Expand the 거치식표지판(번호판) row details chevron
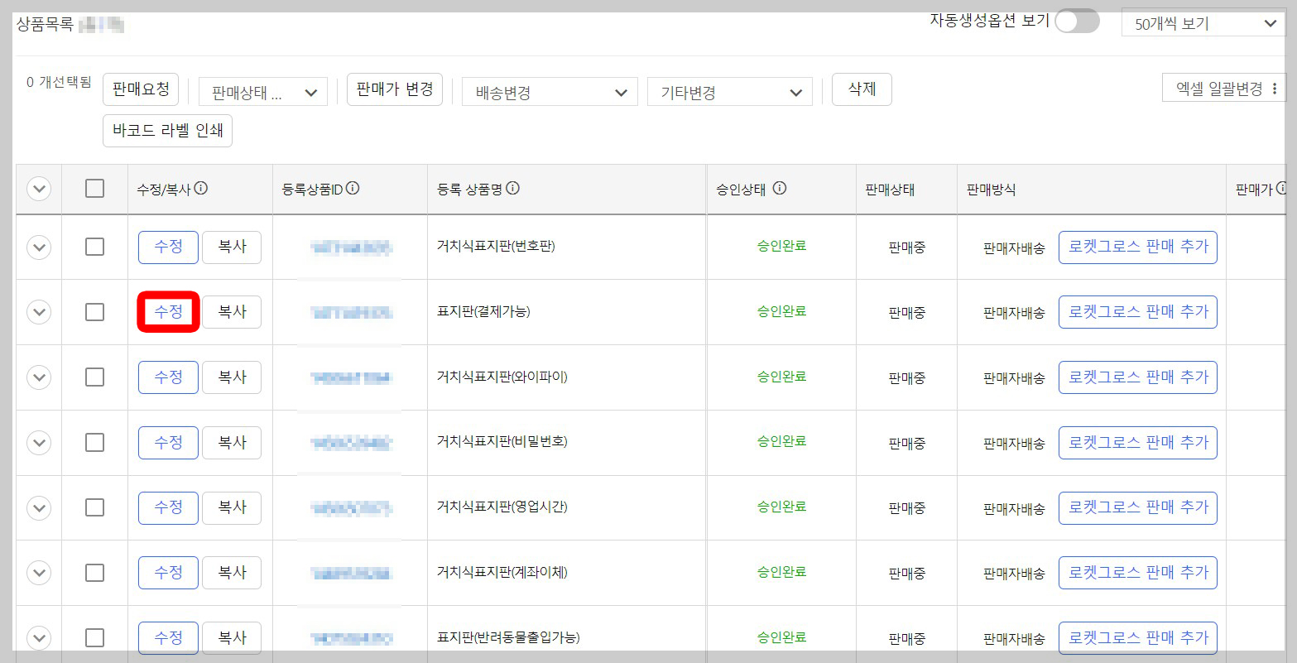This screenshot has height=663, width=1297. click(38, 247)
